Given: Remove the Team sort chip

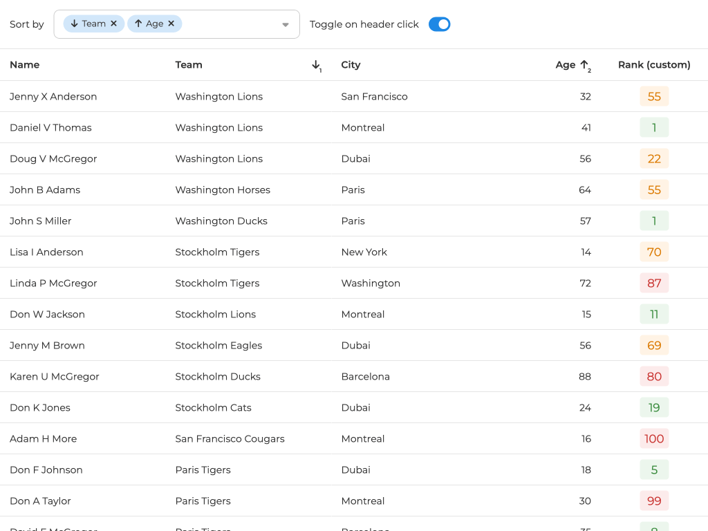Looking at the screenshot, I should [114, 24].
